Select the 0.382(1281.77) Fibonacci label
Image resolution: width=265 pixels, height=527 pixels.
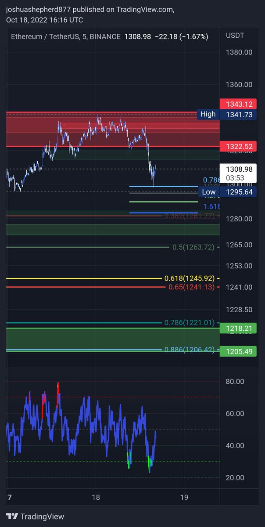coord(189,216)
